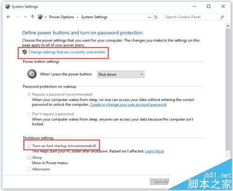Open the recent locations dropdown arrow
This screenshot has width=233, height=191.
click(x=25, y=17)
